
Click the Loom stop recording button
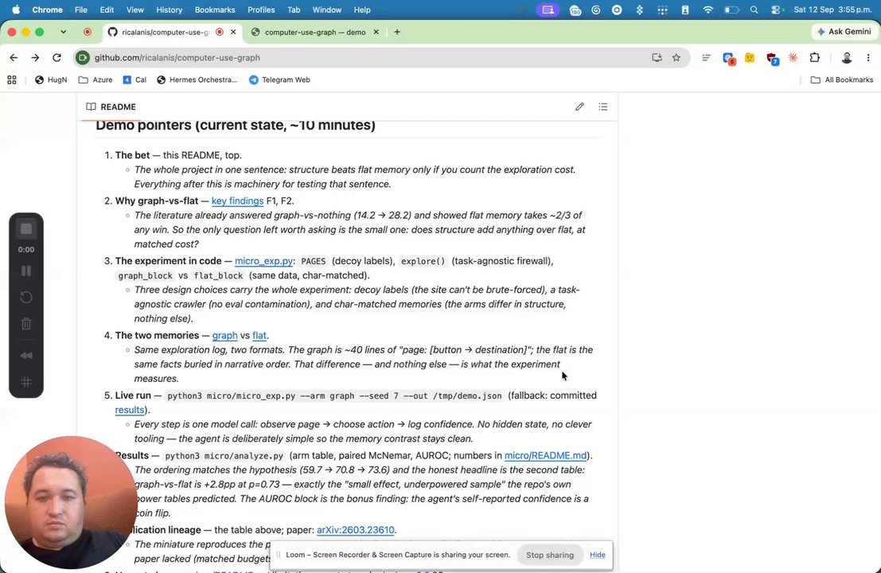tap(25, 228)
